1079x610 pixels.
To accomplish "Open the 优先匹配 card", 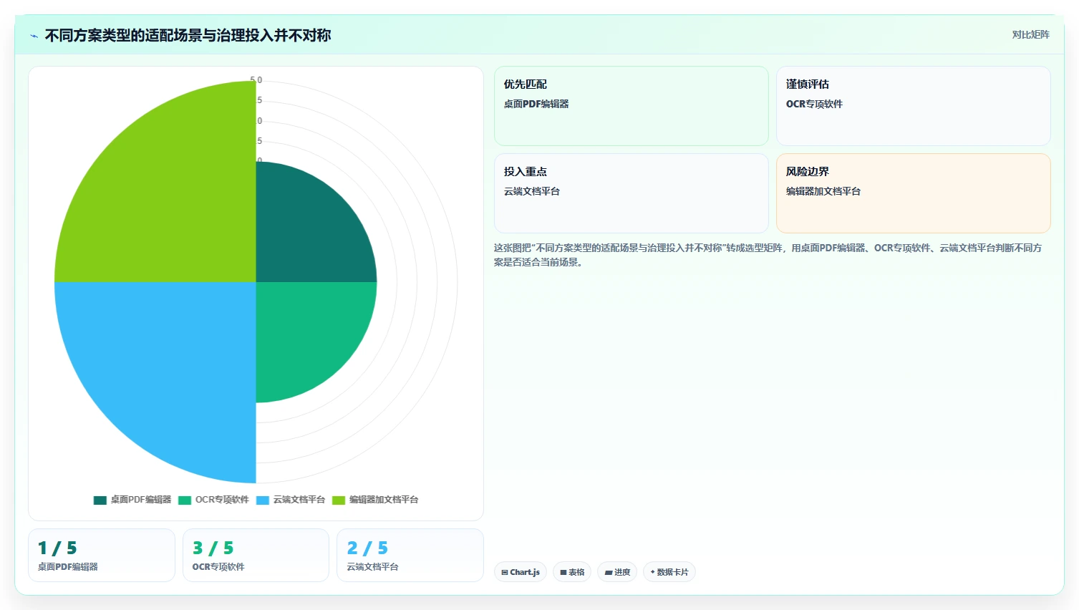I will tap(631, 106).
